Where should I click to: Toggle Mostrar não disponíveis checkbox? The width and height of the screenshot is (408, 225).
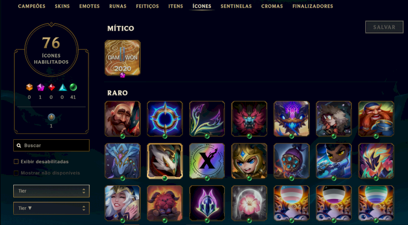(x=16, y=173)
